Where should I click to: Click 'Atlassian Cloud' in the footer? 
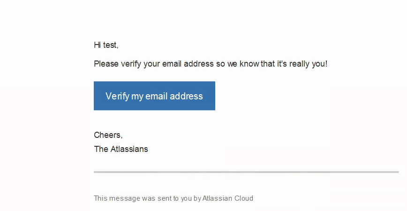[227, 198]
